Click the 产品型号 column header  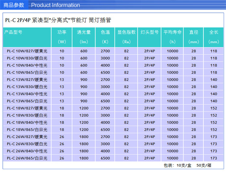(13, 32)
